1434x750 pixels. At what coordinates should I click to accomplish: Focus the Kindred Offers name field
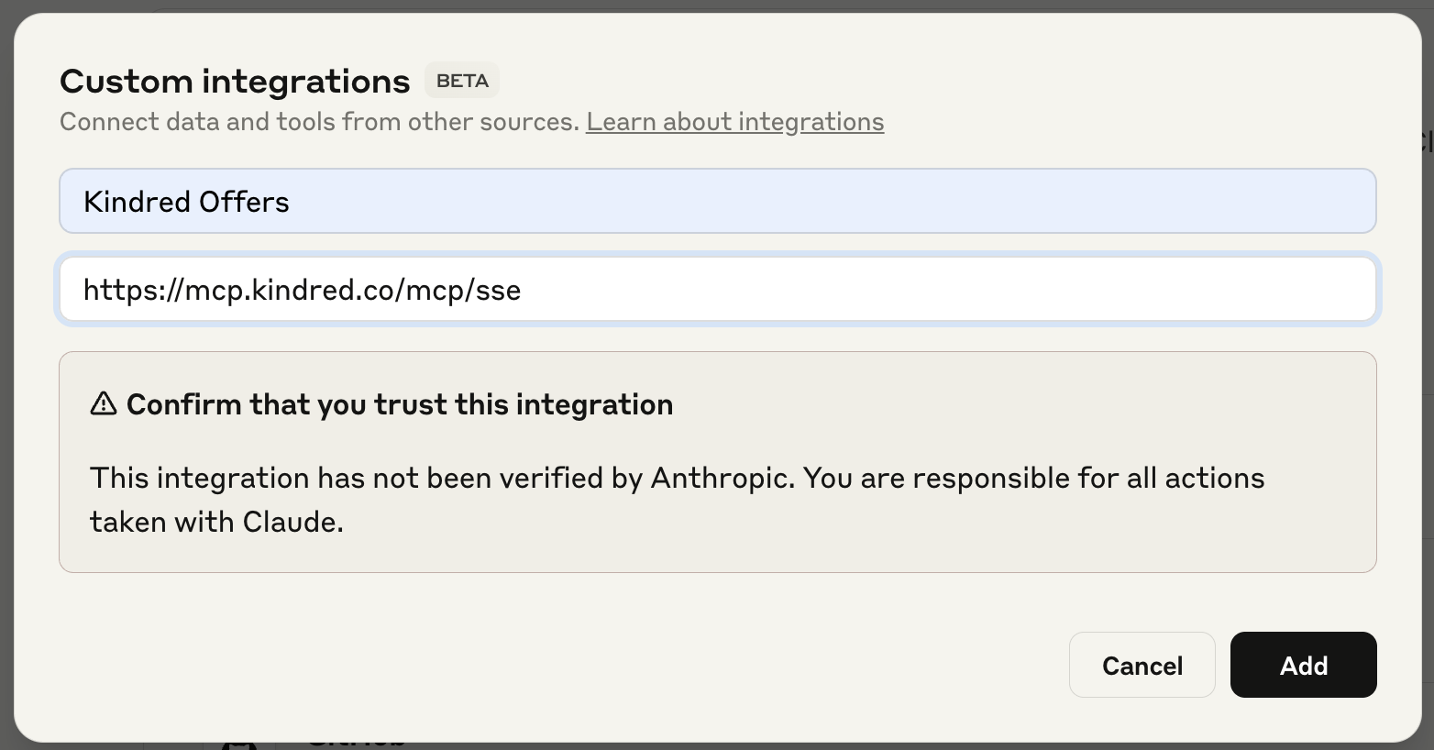[x=718, y=201]
